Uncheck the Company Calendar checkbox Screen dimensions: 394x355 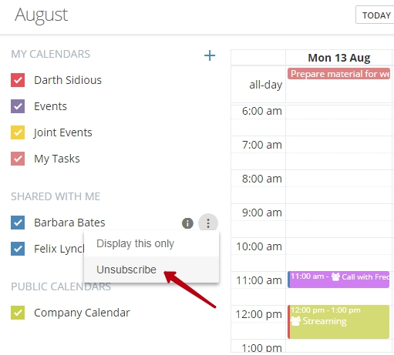[18, 313]
